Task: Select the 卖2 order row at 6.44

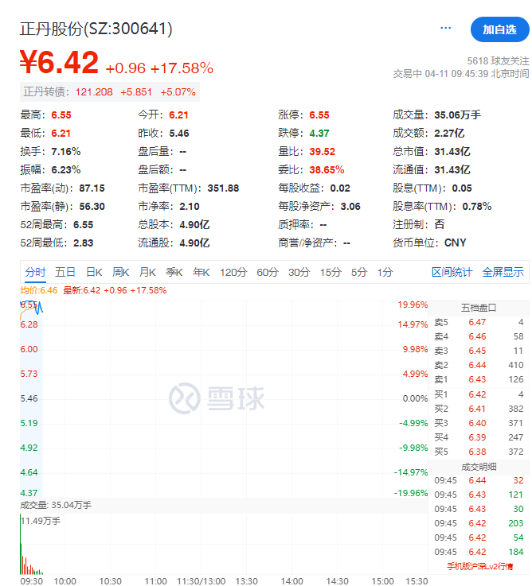Action: (x=479, y=365)
